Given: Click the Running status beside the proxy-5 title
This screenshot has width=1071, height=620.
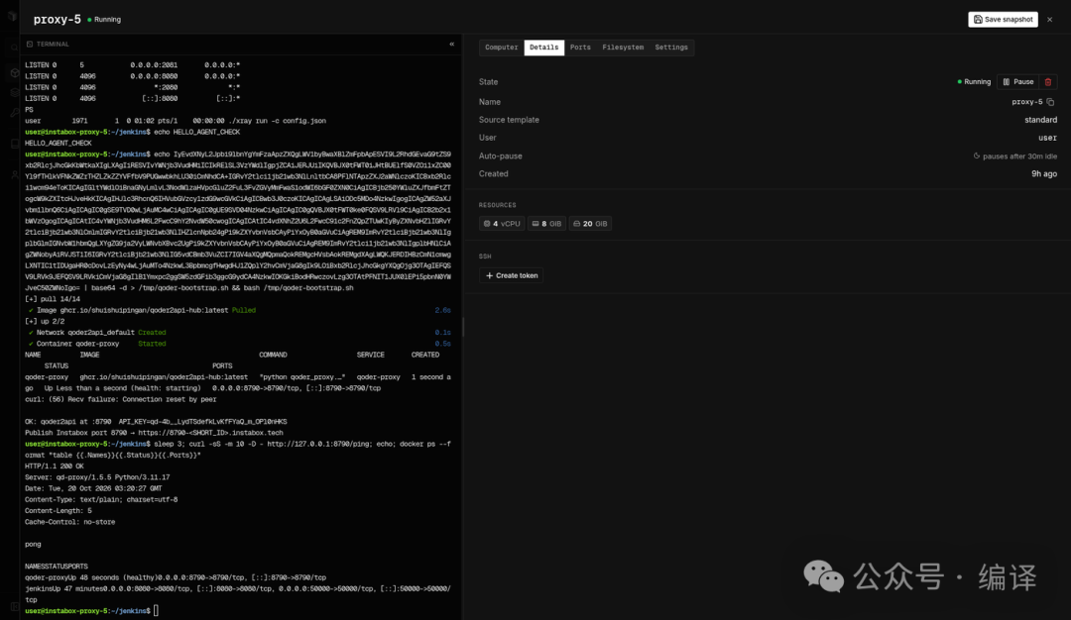Looking at the screenshot, I should 104,20.
